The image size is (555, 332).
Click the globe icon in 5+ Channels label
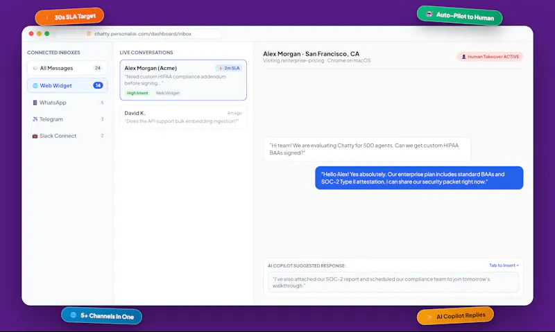[74, 315]
